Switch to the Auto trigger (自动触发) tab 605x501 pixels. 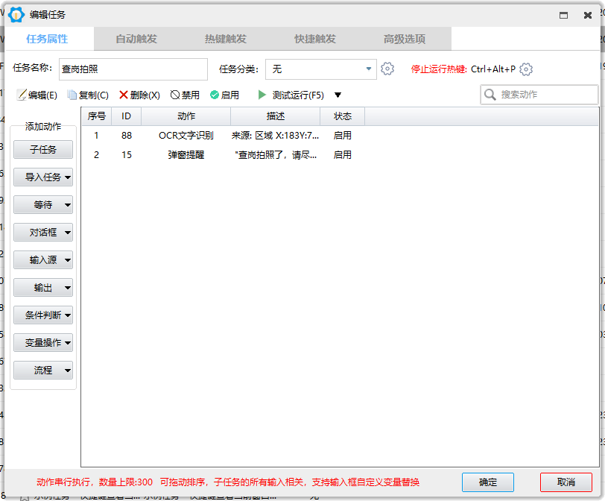[x=136, y=39]
